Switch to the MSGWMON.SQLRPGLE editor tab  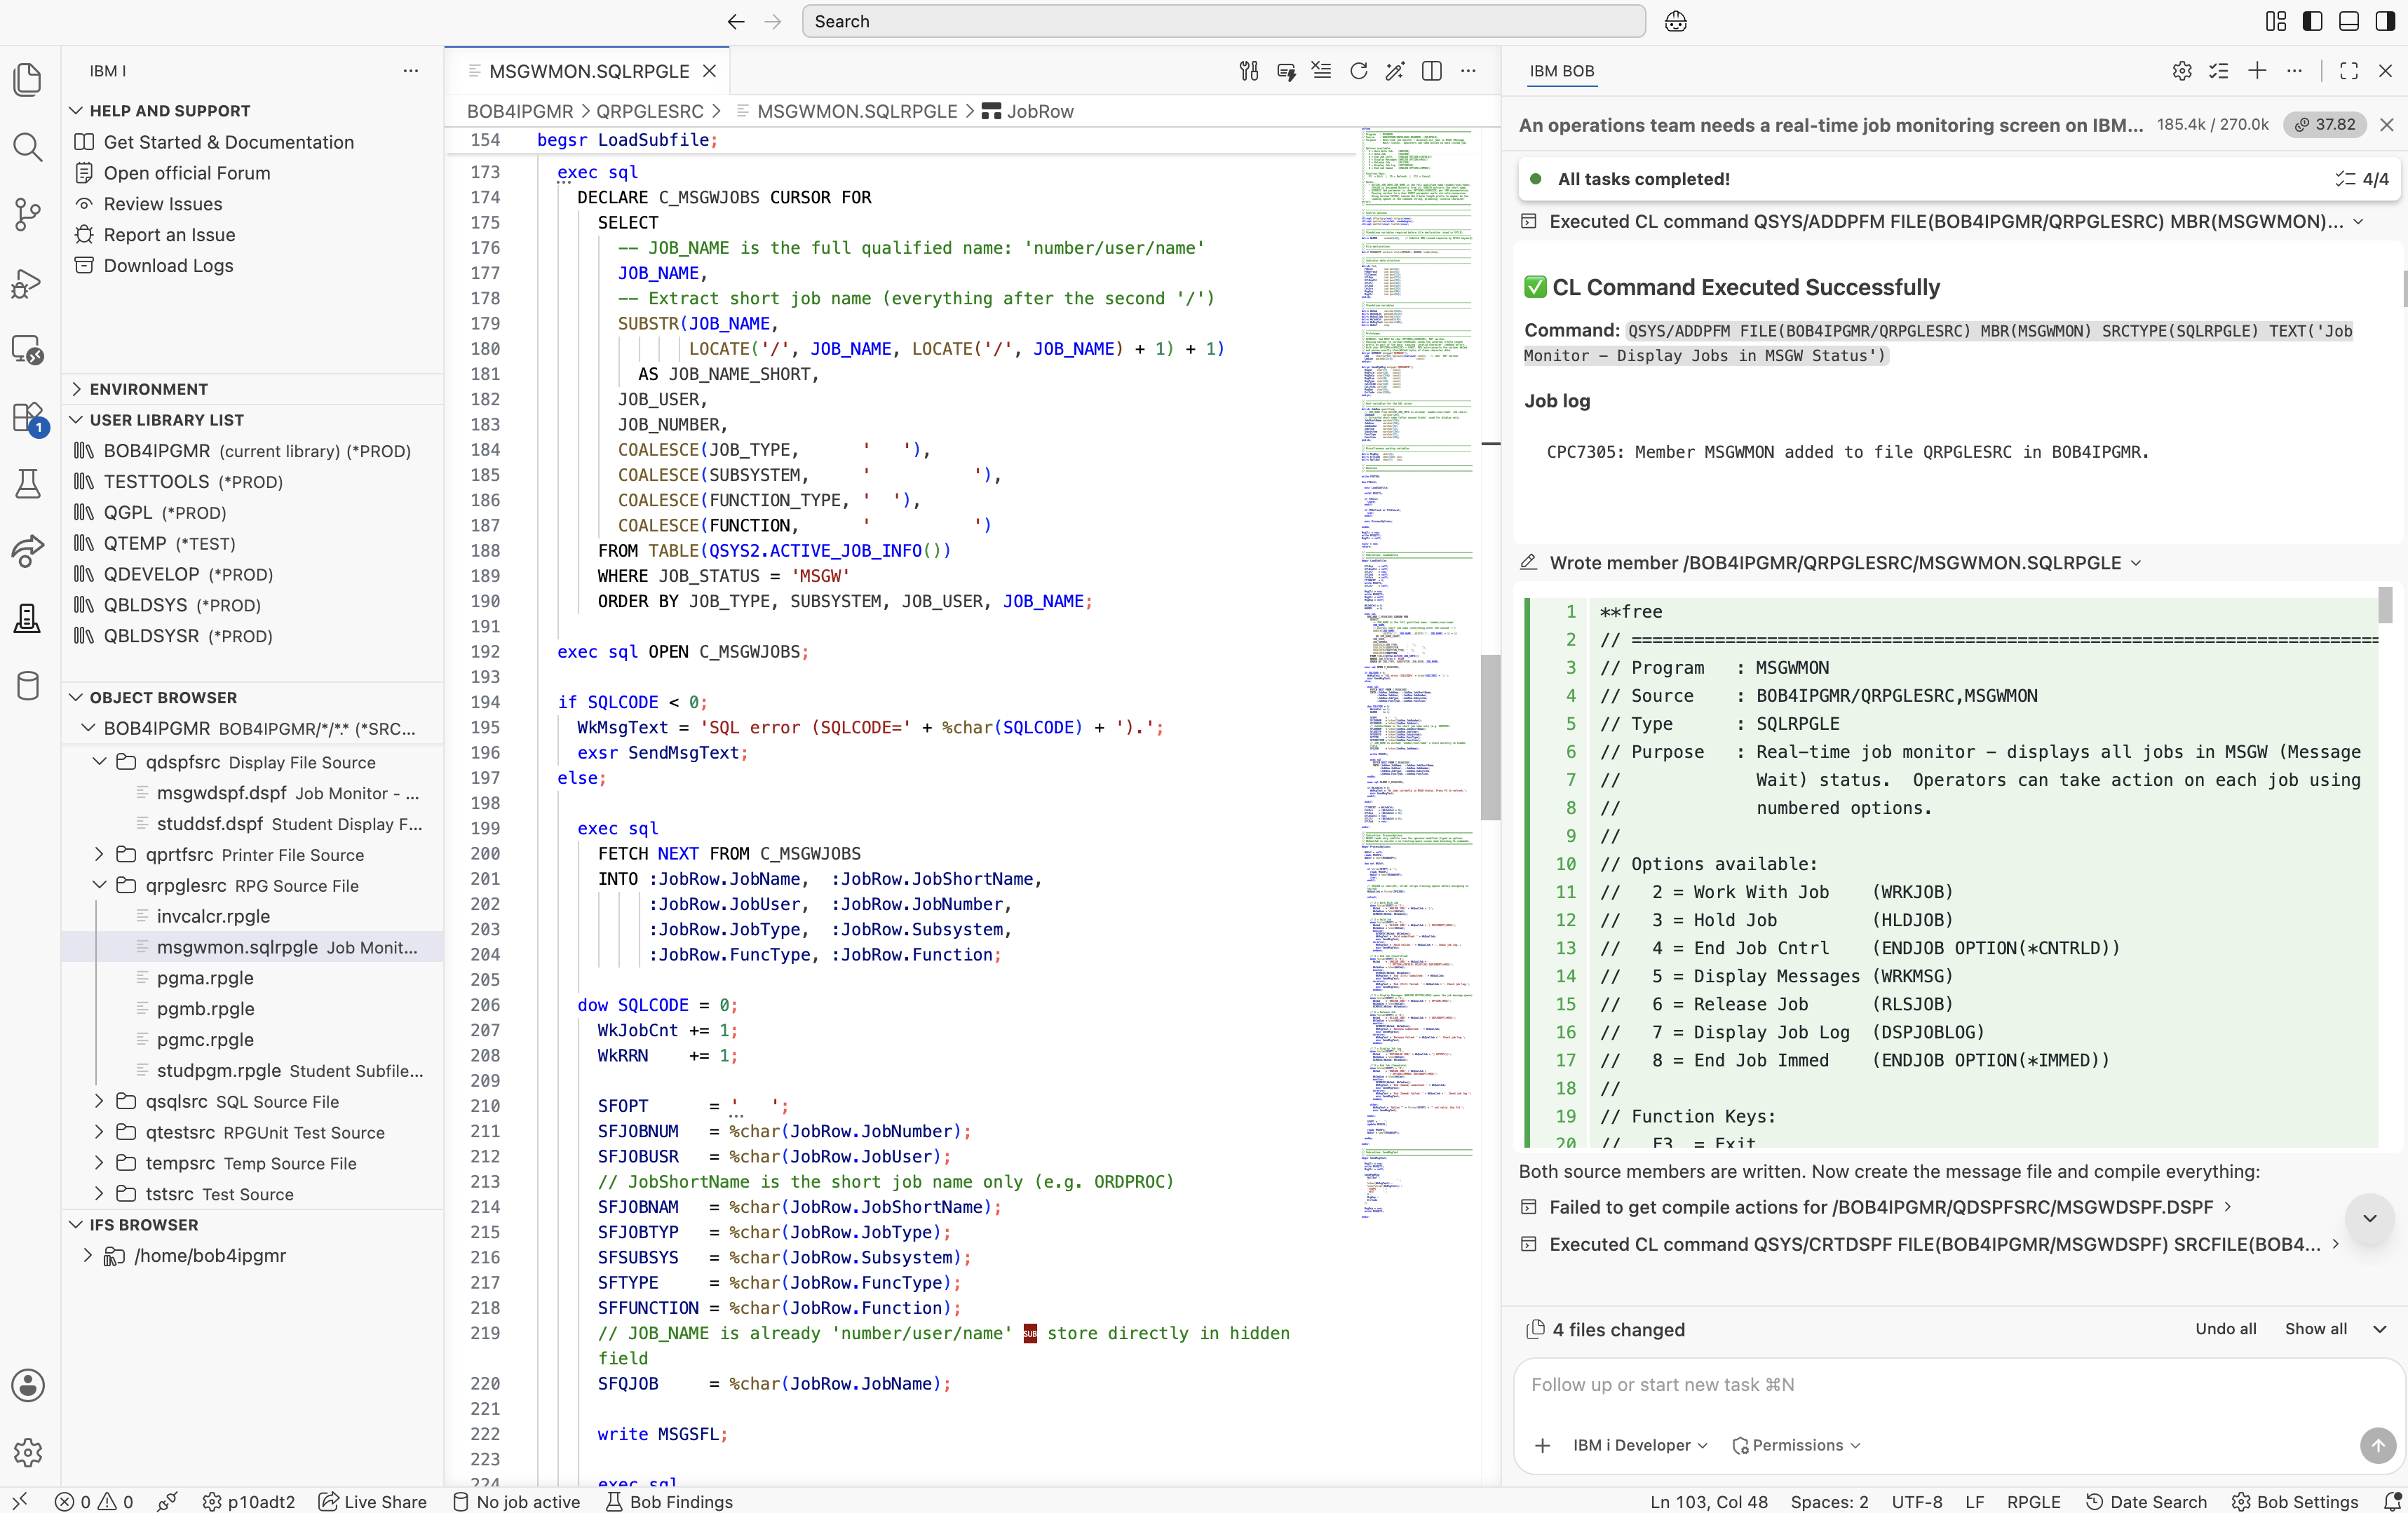point(589,71)
